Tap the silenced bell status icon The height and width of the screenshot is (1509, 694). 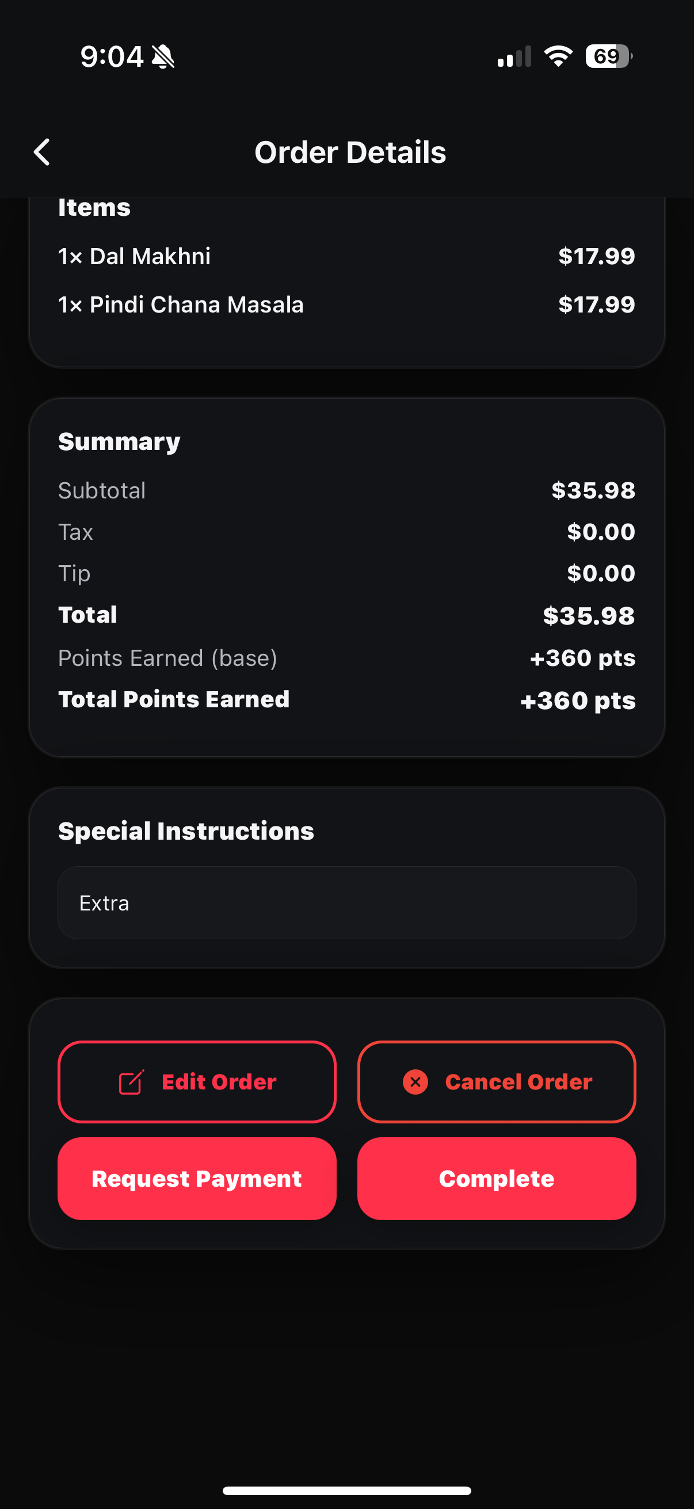[163, 57]
